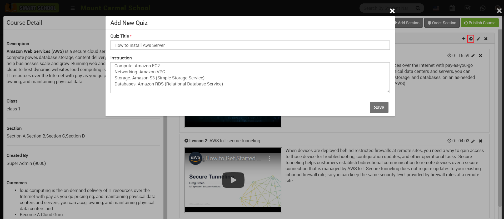Close the Add New Quiz dialog
The width and height of the screenshot is (504, 219).
392,11
